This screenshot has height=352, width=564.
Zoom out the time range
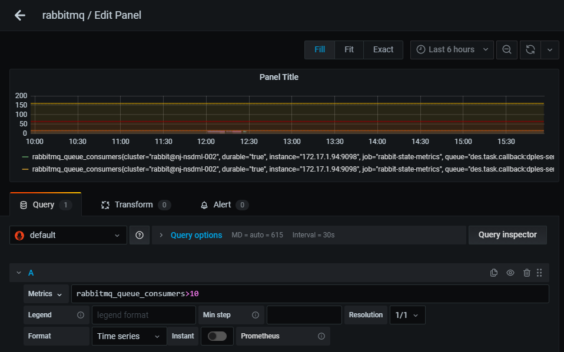tap(507, 49)
